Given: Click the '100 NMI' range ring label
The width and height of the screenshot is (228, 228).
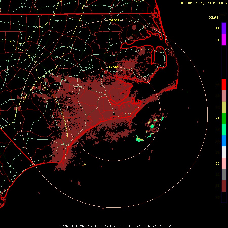Looking at the screenshot, I should tap(114, 20).
